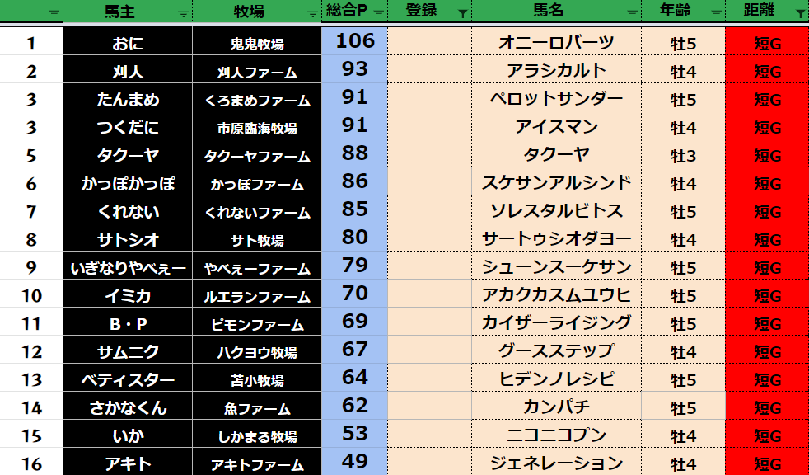Screen dimensions: 809x475
Task: Open the rank column filter arrow
Action: [x=54, y=13]
